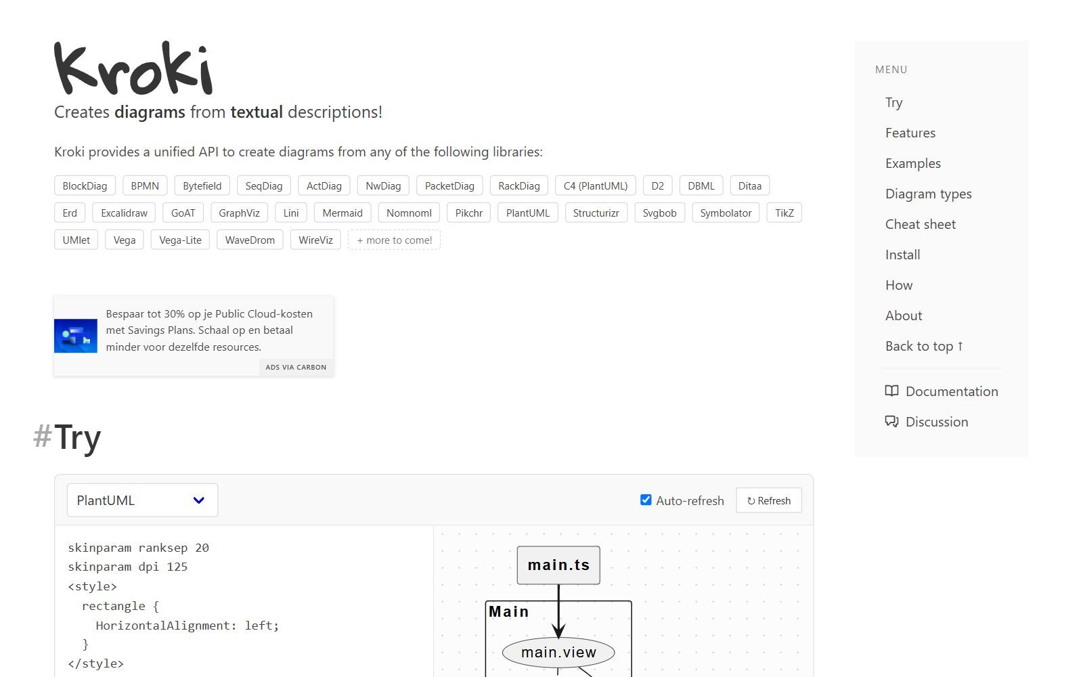
Task: Open the Mermaid library tag
Action: click(342, 213)
